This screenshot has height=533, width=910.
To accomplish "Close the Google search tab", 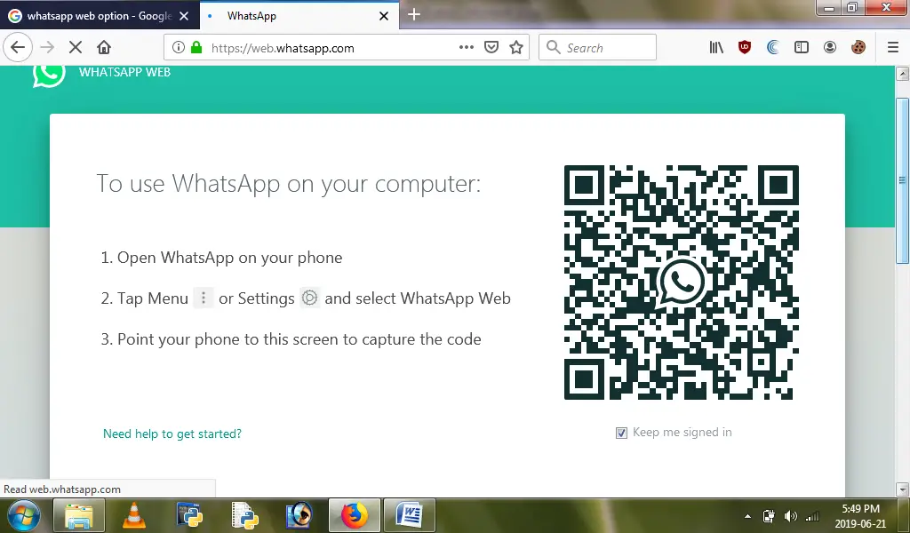I will tap(184, 16).
